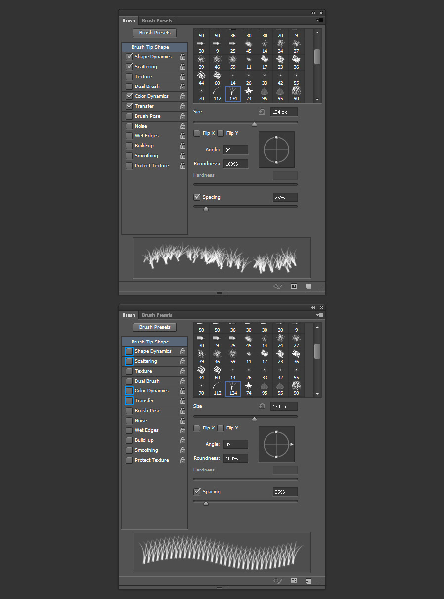Viewport: 444px width, 599px height.
Task: Click angle and roundness circle widget in lower panel
Action: pyautogui.click(x=276, y=444)
